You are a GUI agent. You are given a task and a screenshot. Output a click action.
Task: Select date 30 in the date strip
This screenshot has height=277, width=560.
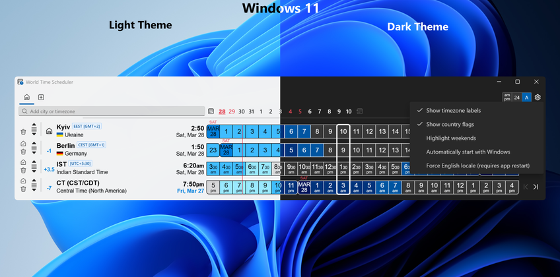coord(242,111)
